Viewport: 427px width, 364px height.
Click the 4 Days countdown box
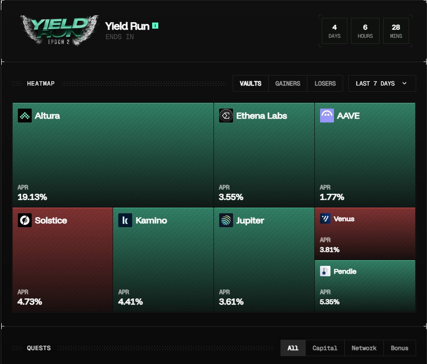(x=334, y=31)
